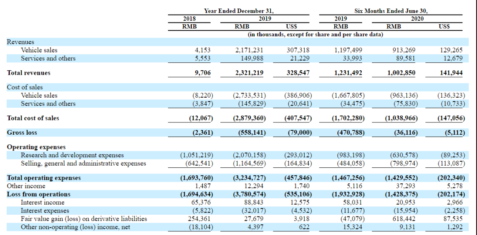Click the Other non-operating (loss) income label
Screen dimensions: 477x235
pos(75,227)
